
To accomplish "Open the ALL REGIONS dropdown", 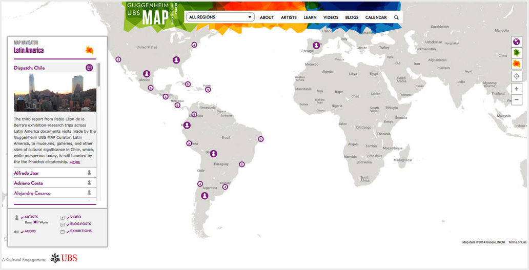I will [x=220, y=17].
